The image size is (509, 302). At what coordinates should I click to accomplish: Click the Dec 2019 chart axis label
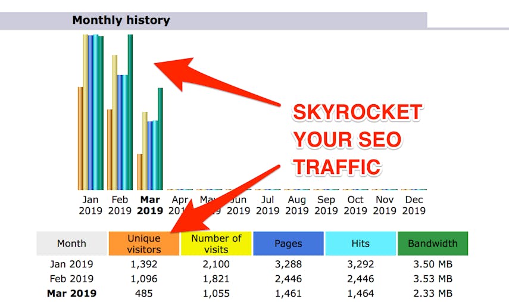[414, 205]
